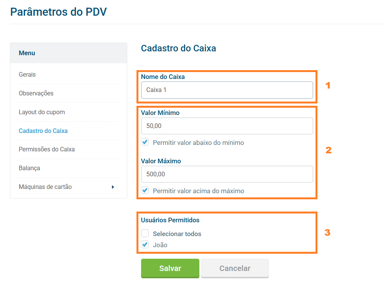Open Layout do cupom settings
The image size is (383, 284).
tap(42, 112)
